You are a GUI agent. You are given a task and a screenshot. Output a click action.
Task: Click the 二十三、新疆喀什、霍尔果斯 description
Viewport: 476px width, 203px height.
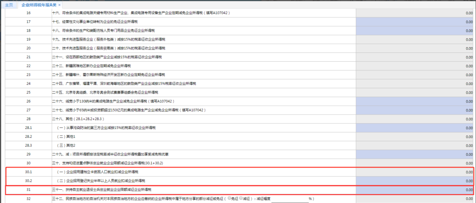pos(108,75)
